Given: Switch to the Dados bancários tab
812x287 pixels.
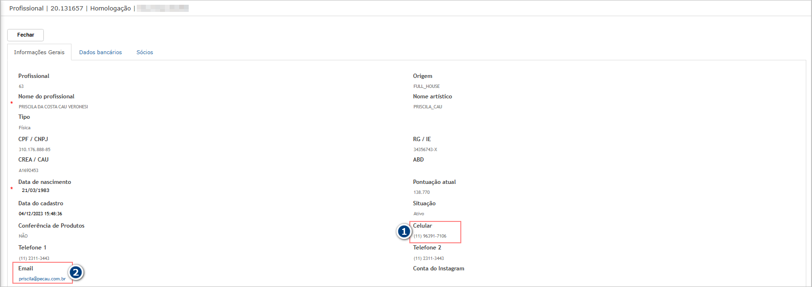Looking at the screenshot, I should (100, 52).
